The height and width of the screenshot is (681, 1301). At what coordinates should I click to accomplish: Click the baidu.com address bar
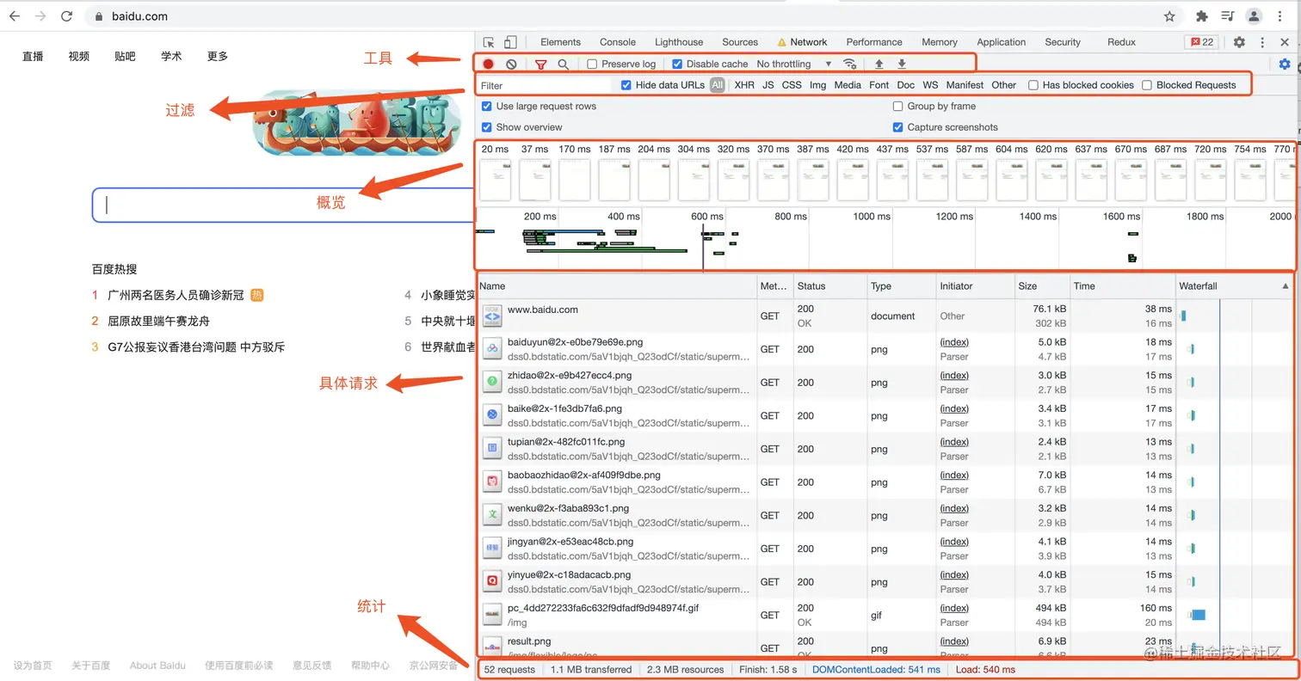pos(634,16)
